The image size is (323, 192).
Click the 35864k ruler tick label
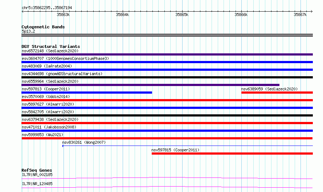coord(122,15)
